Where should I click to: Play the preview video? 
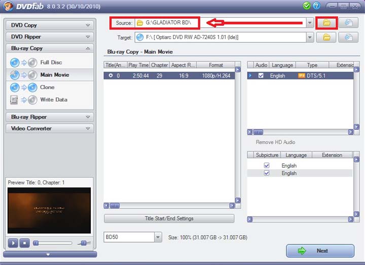coord(13,243)
